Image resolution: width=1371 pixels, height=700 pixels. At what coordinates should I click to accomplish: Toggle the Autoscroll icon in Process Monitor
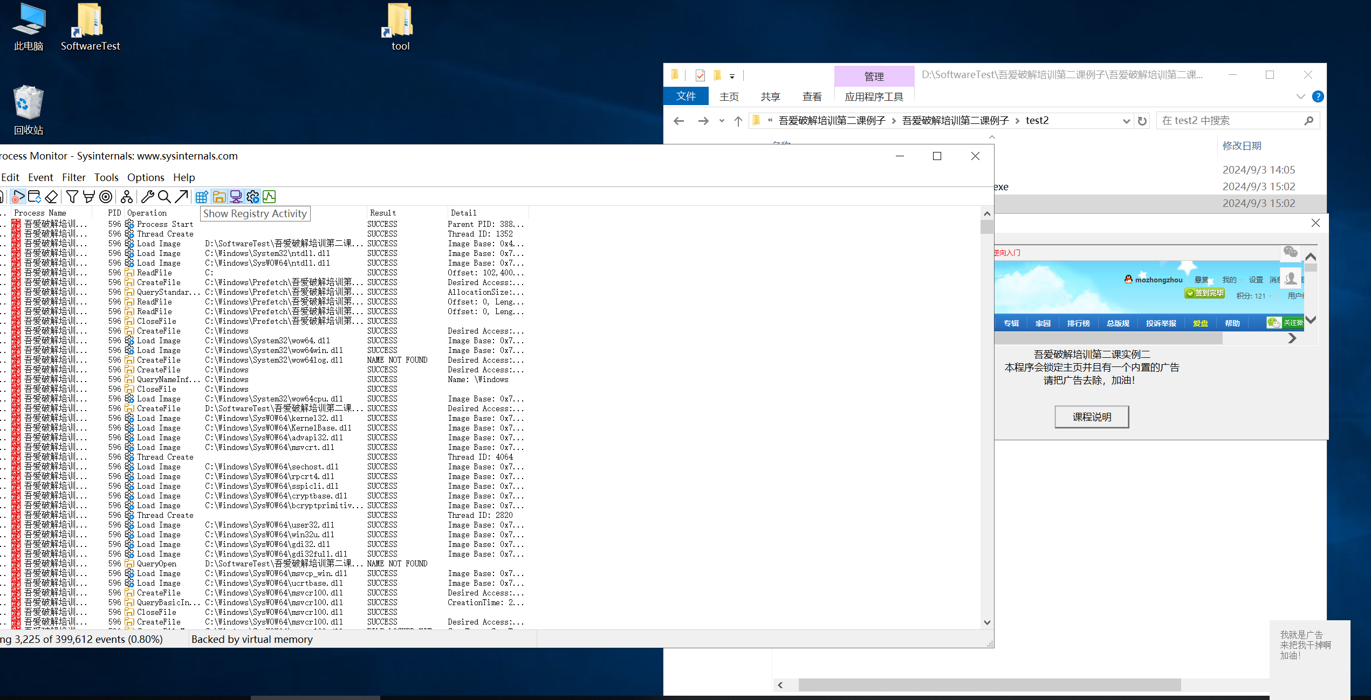35,197
